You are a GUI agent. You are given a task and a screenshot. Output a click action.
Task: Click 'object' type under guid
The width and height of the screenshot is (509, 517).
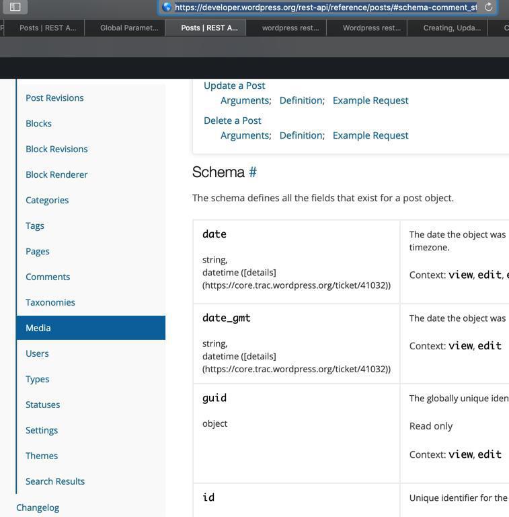[215, 423]
